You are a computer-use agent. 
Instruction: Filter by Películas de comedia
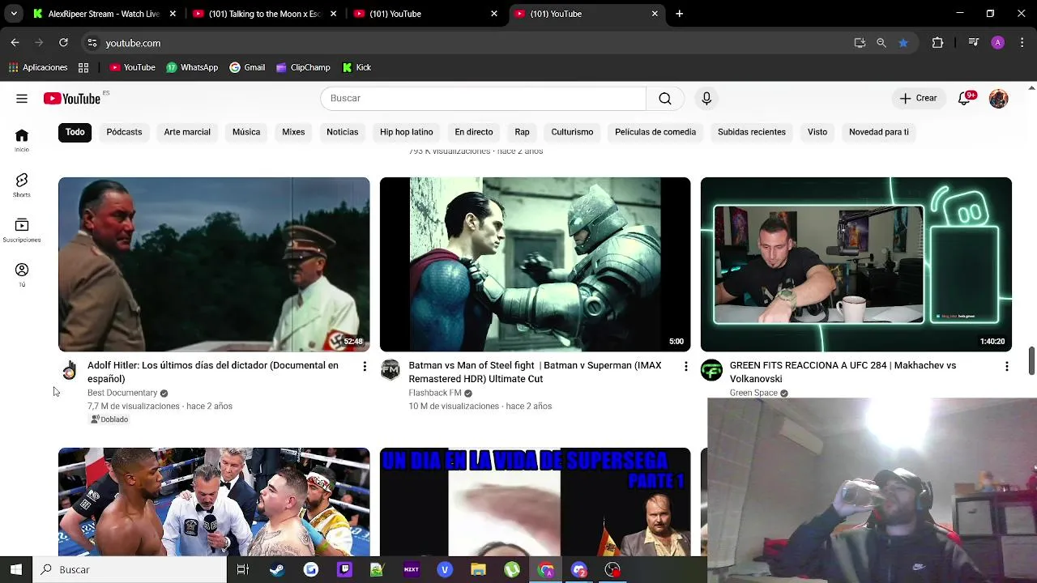(655, 132)
